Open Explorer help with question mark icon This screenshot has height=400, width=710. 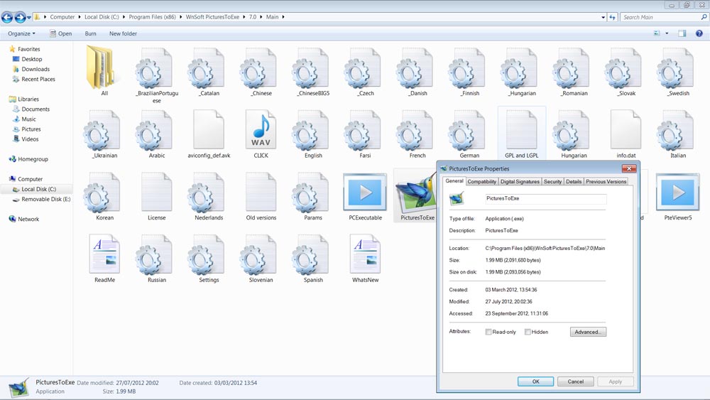699,33
